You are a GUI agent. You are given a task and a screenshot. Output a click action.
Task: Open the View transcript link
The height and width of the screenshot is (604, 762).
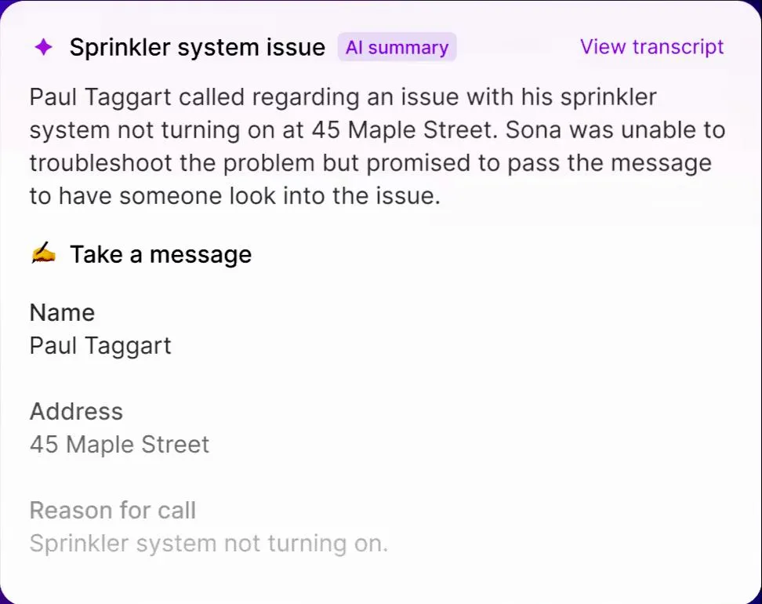(651, 46)
